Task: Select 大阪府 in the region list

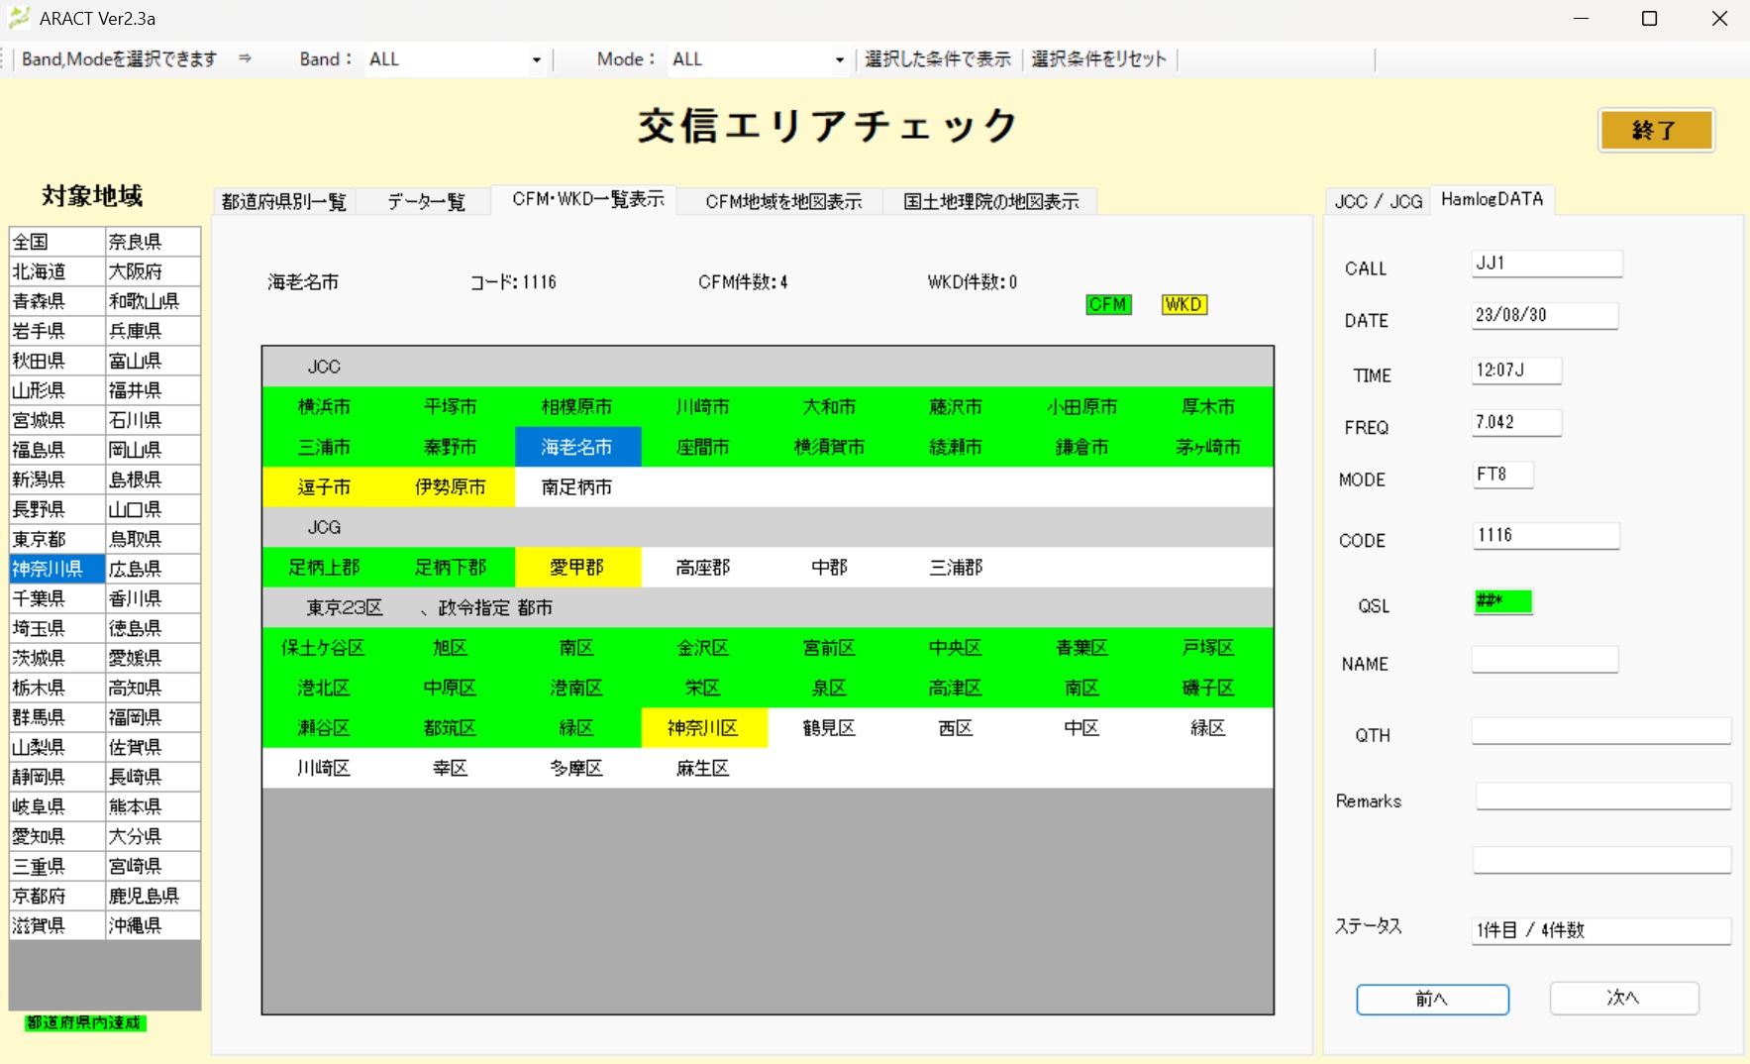Action: click(153, 271)
